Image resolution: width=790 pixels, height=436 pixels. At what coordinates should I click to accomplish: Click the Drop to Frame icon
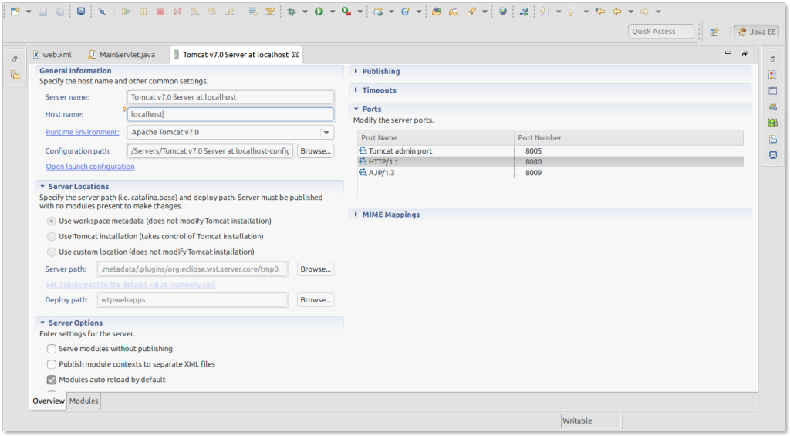[x=253, y=12]
